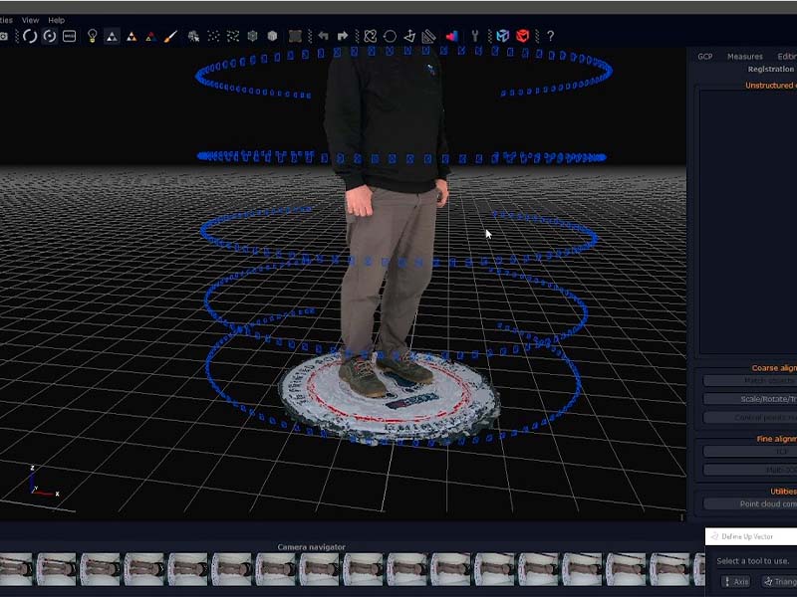Click the axis pick point icon
The width and height of the screenshot is (797, 597).
[409, 36]
